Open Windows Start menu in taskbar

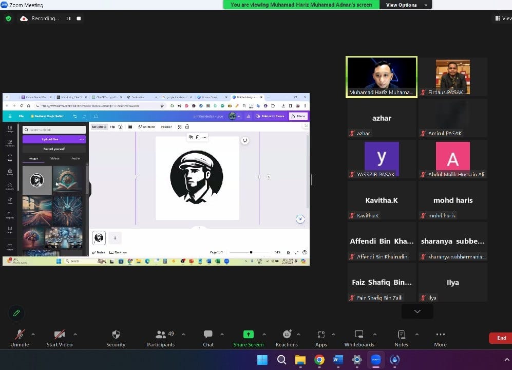(x=262, y=359)
